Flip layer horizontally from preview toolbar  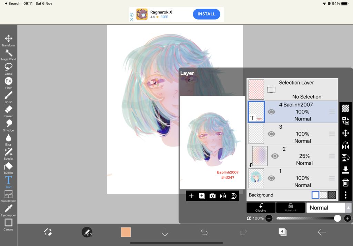click(x=223, y=196)
